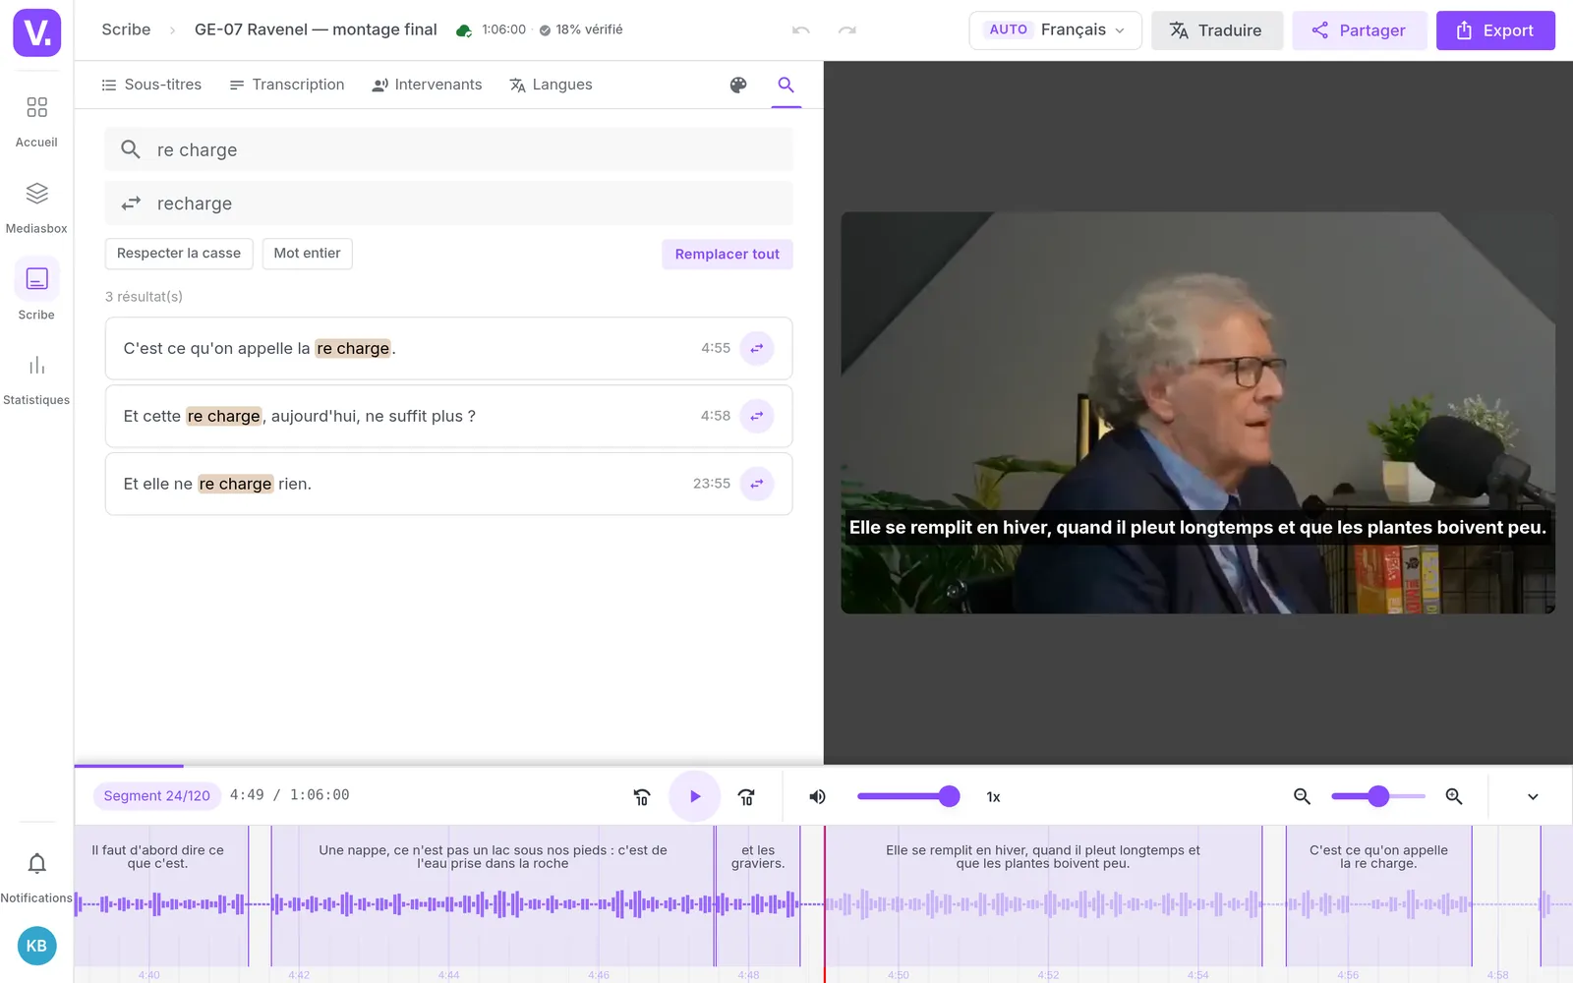
Task: Open Mediasbox from the sidebar
Action: point(36,194)
